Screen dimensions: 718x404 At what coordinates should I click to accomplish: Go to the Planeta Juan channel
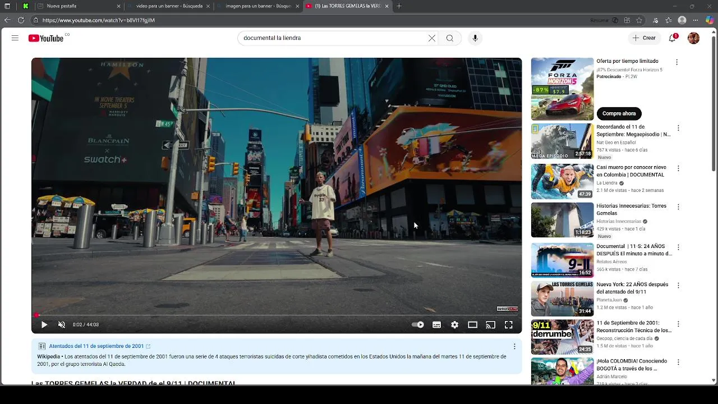(x=609, y=300)
